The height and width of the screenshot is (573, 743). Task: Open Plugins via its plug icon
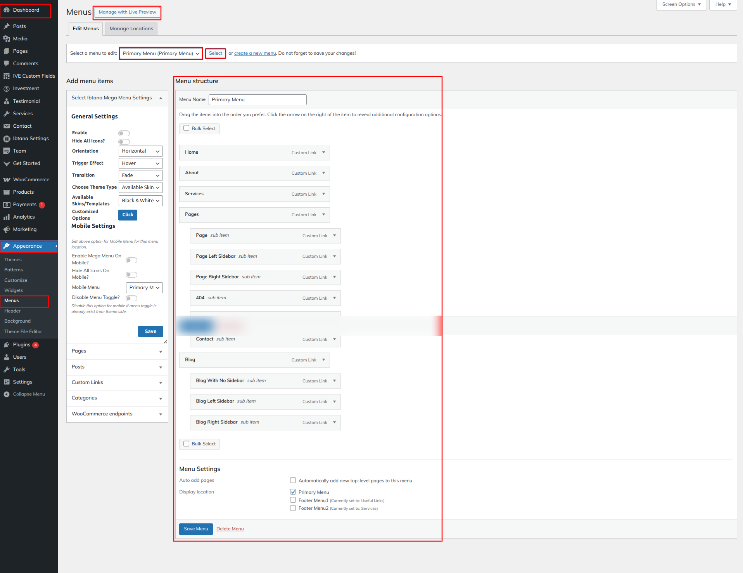pyautogui.click(x=7, y=345)
